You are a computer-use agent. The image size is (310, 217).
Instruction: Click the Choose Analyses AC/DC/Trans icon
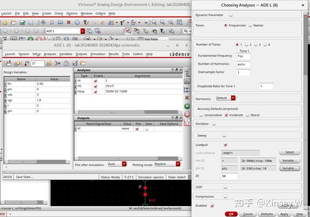pyautogui.click(x=187, y=73)
